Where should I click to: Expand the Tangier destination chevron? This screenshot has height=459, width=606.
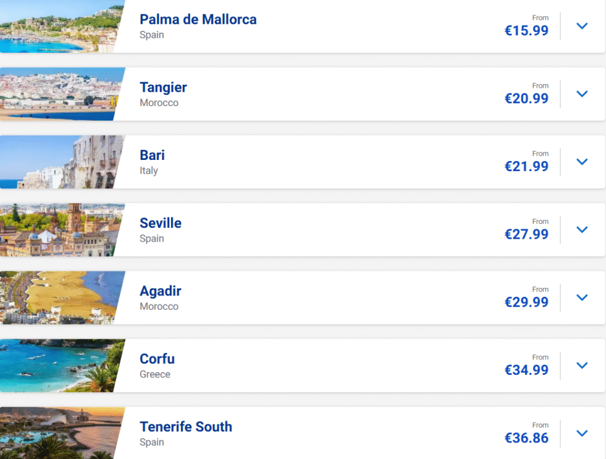[x=582, y=94]
